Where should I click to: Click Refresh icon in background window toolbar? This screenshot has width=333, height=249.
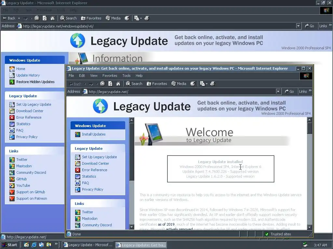click(x=45, y=18)
